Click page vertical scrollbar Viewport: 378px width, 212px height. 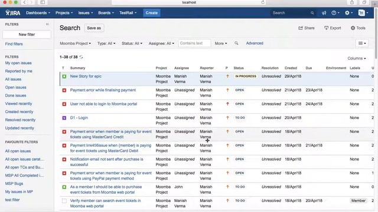[x=376, y=34]
